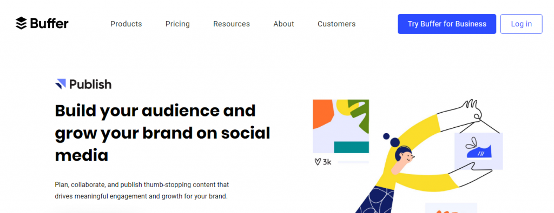Click the Log in button
This screenshot has height=213, width=554.
click(x=521, y=24)
